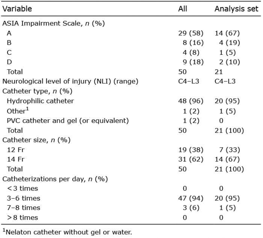Select the PVC catheter and gel label
This screenshot has height=238, width=263.
(x=68, y=121)
